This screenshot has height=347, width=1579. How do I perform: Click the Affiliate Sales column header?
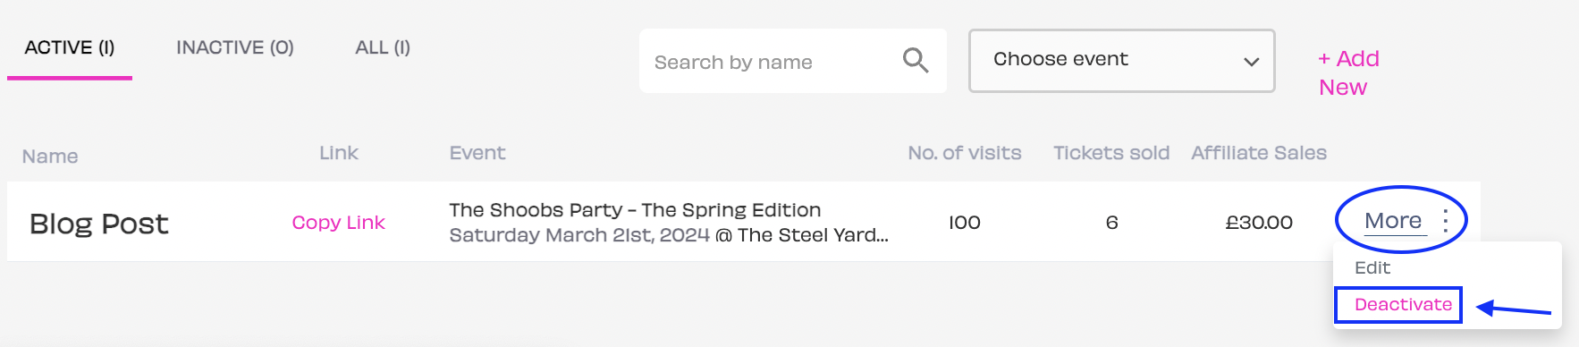pyautogui.click(x=1258, y=153)
